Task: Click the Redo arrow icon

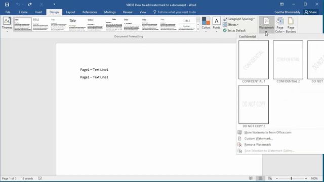Action: (30, 5)
